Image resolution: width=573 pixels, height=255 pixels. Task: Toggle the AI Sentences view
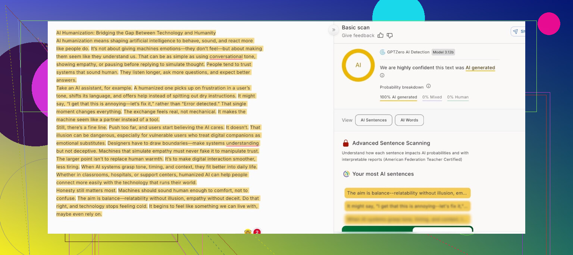tap(373, 120)
